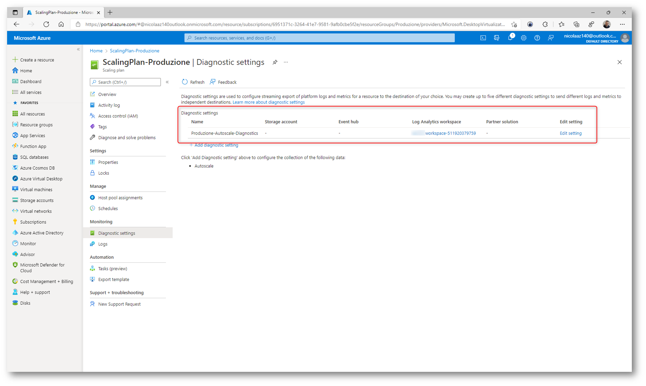Collapse the resource menu chevrons
This screenshot has height=386, width=646.
[x=167, y=82]
